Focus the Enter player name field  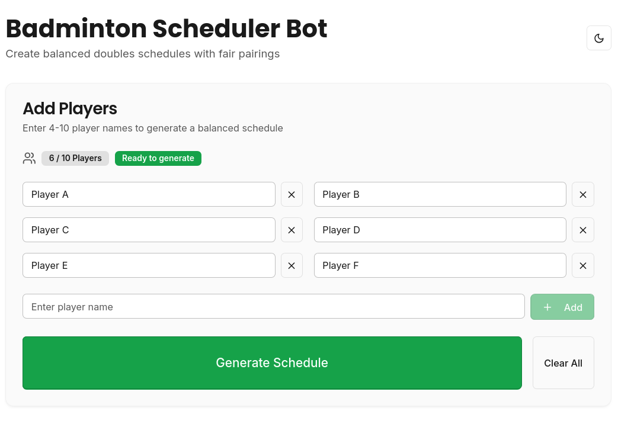tap(273, 307)
